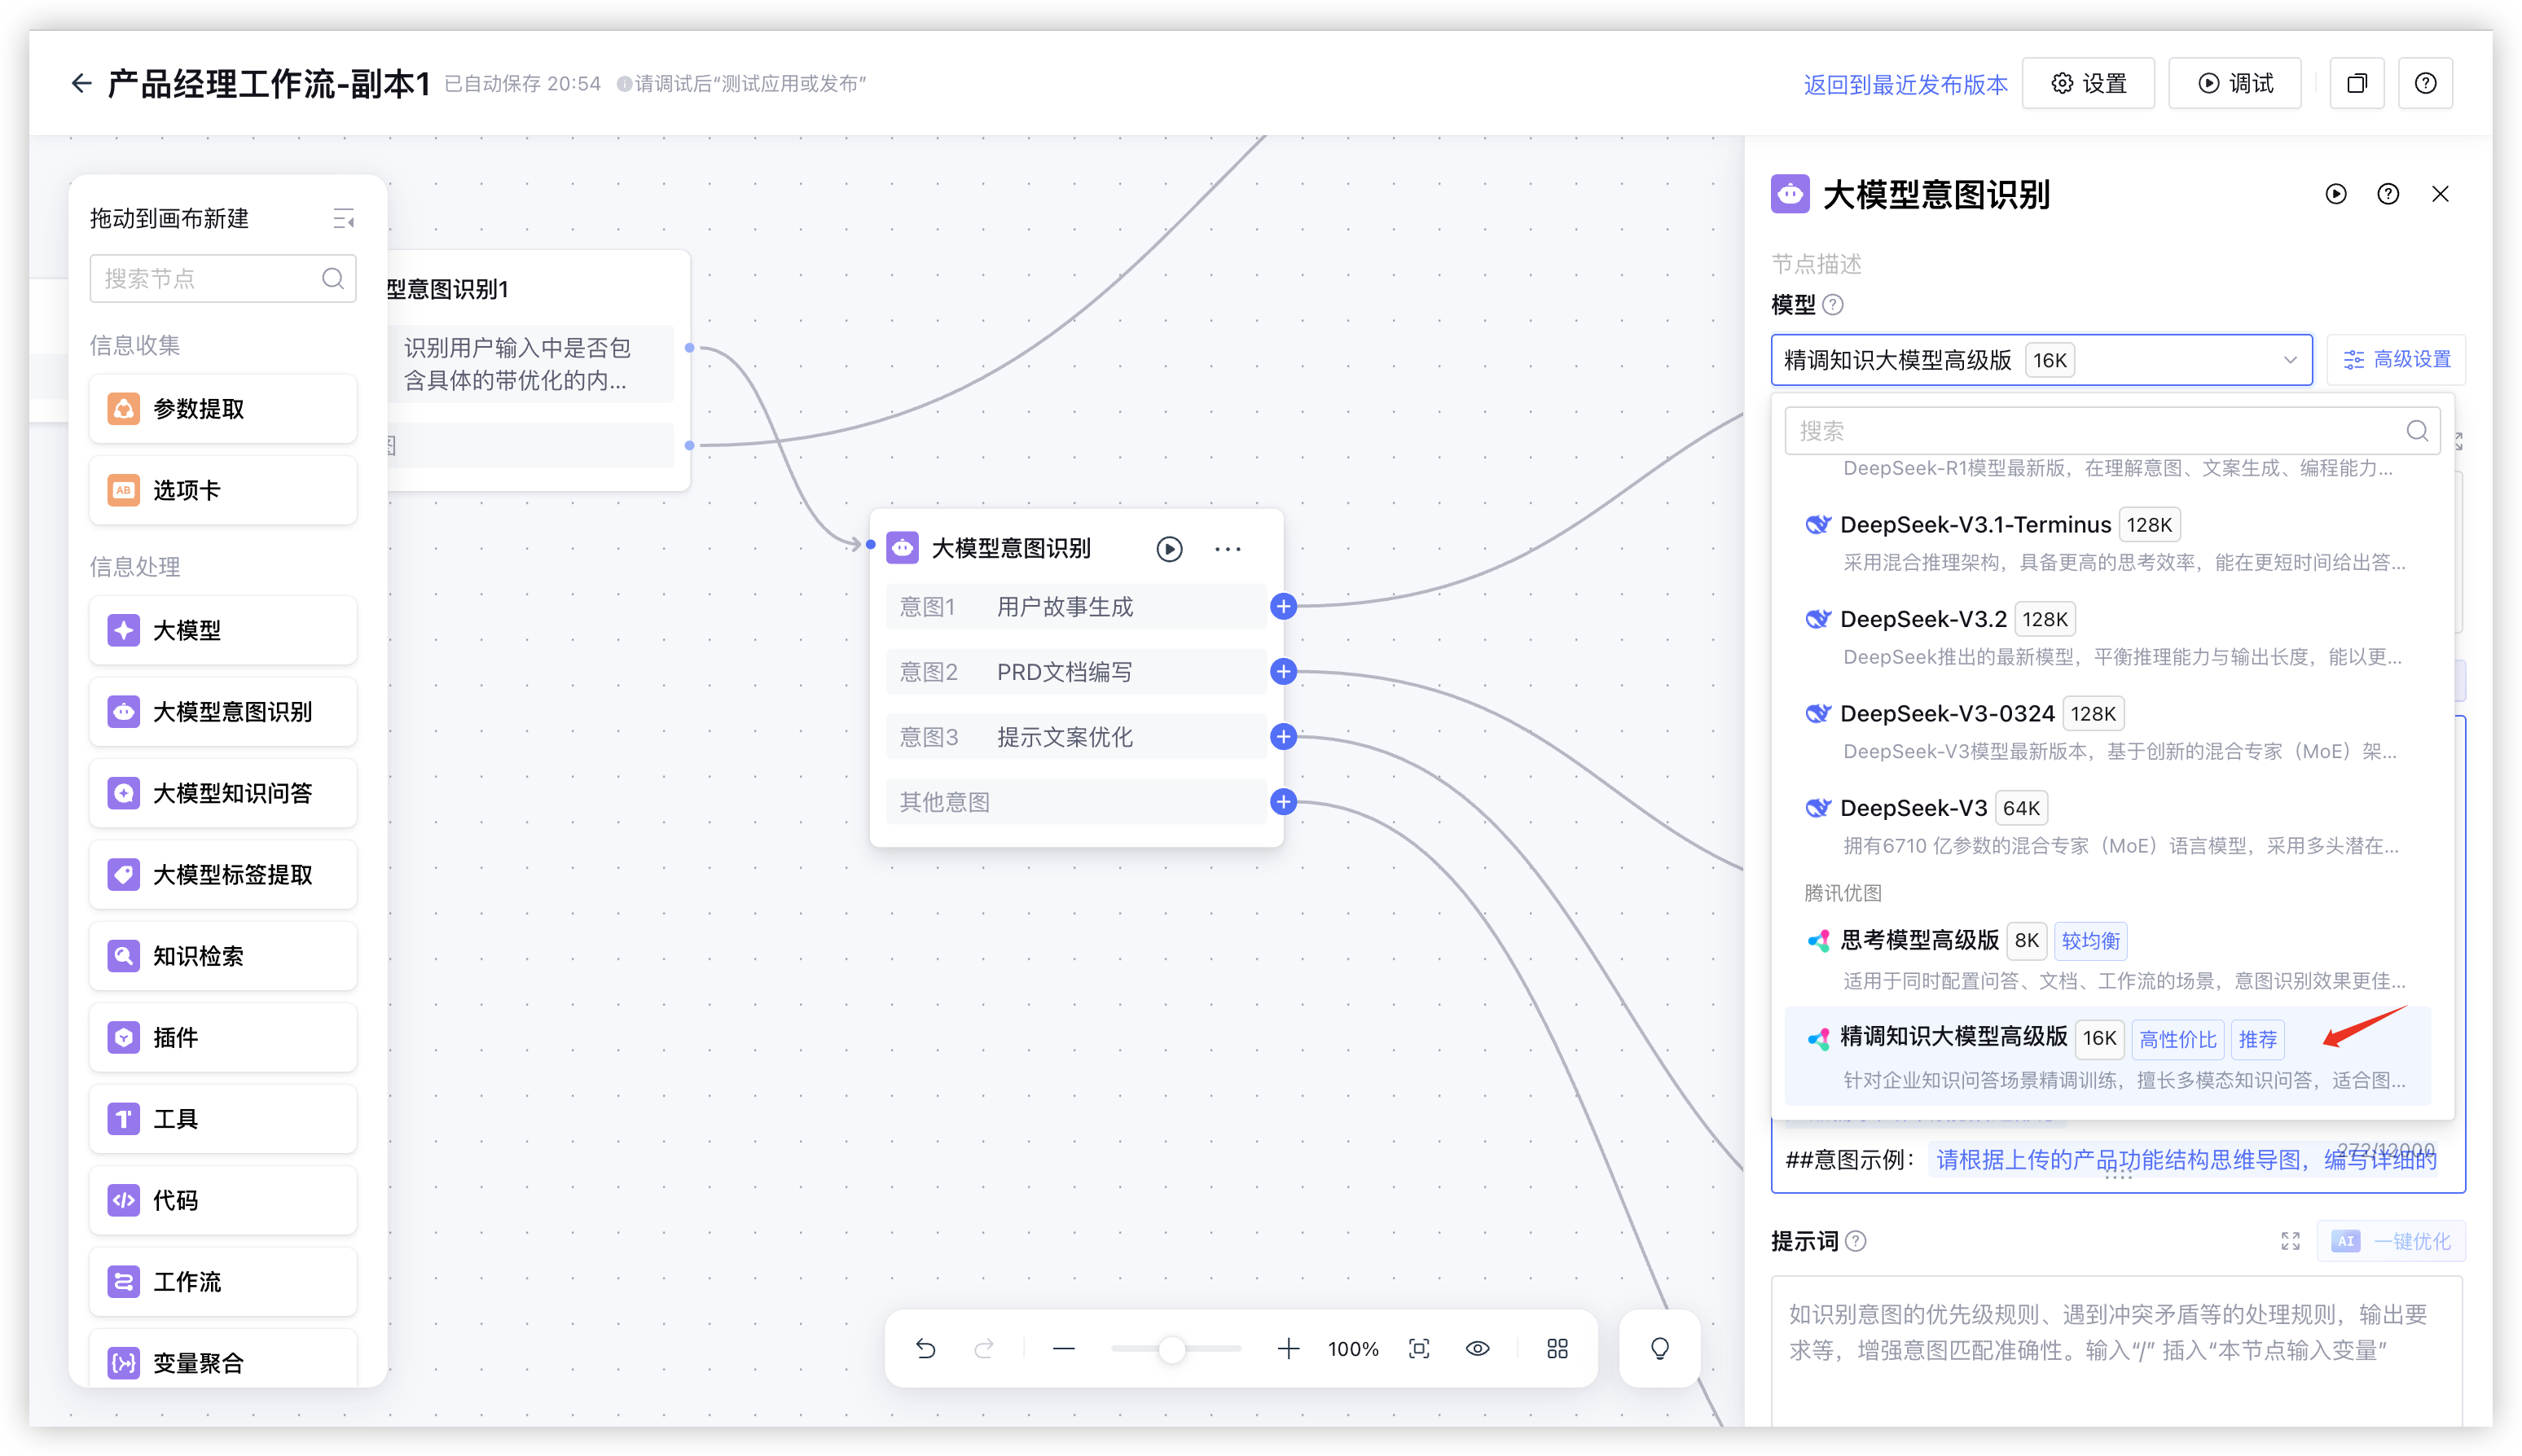The image size is (2522, 1456).
Task: Open the three-dot menu on intent node
Action: point(1228,549)
